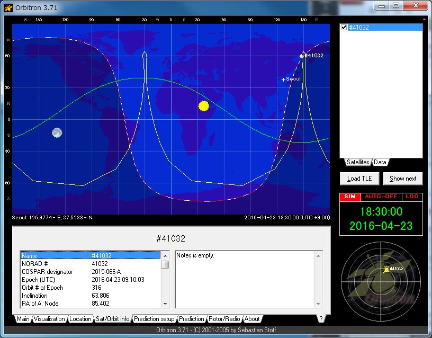Toggle SIM simulation mode
432x338 pixels.
click(x=350, y=197)
